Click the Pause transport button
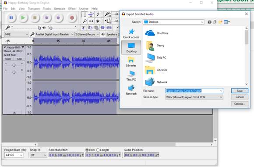This screenshot has height=167, width=254. pyautogui.click(x=11, y=18)
